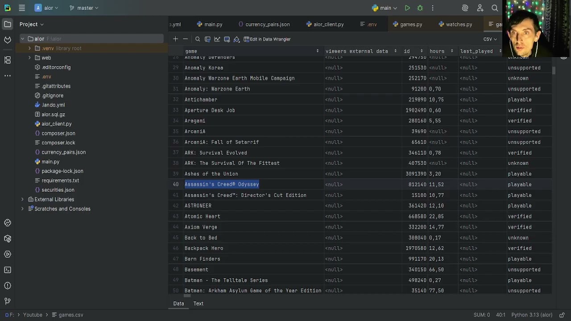The image size is (571, 321).
Task: Click the games.csv breadcrumb
Action: tap(67, 315)
